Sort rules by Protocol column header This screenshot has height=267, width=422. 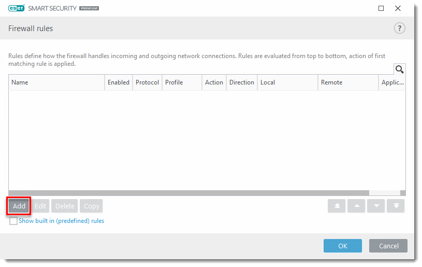tap(147, 82)
